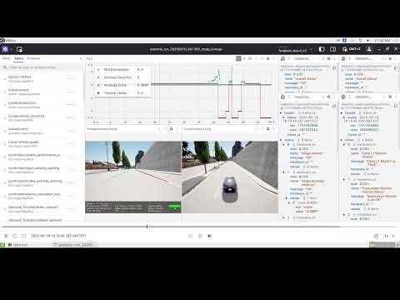400x300 pixels.
Task: Copy message in top-right Raw Messages panel
Action: 396,67
